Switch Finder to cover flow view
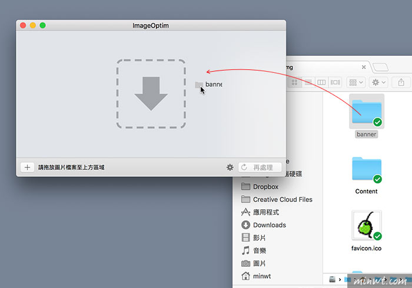This screenshot has height=288, width=412. (x=335, y=82)
